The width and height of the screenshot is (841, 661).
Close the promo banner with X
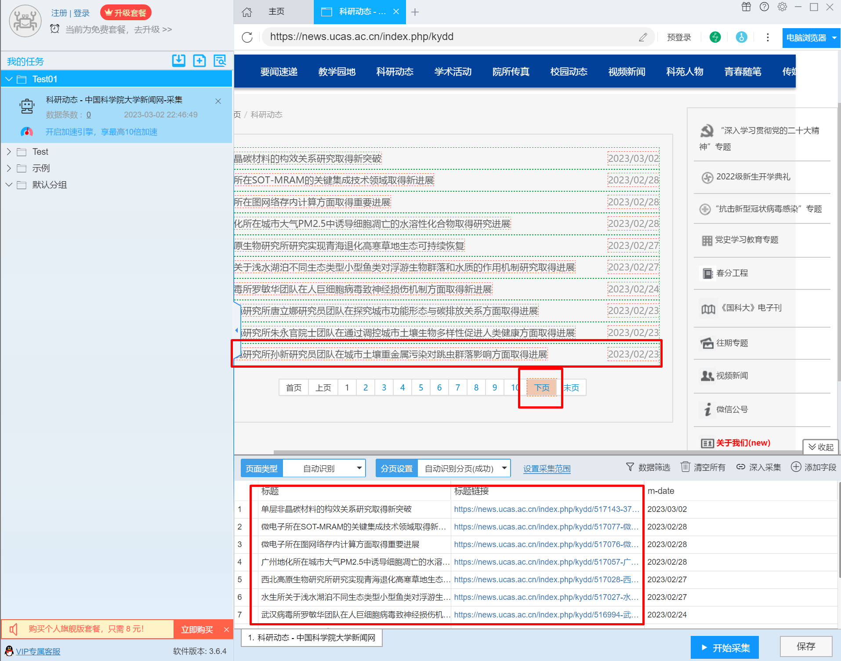[226, 629]
